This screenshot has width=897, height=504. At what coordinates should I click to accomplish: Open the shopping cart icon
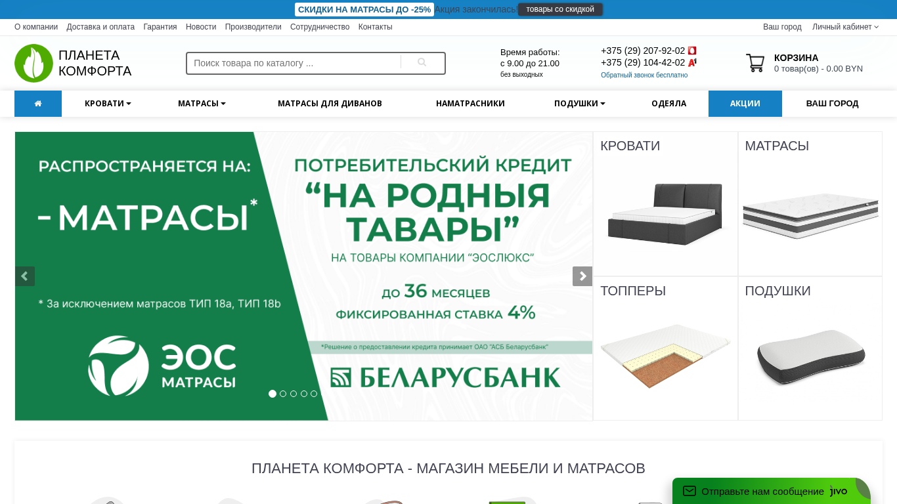click(x=755, y=63)
